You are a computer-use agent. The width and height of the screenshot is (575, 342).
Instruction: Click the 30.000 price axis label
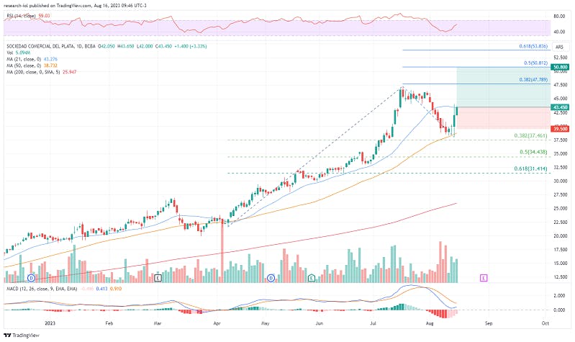coord(561,181)
